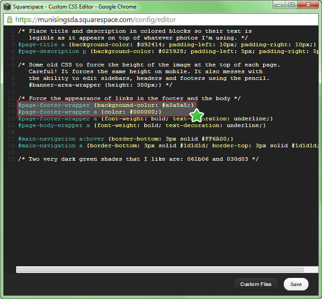Click the Save button
The height and width of the screenshot is (299, 322).
296,284
